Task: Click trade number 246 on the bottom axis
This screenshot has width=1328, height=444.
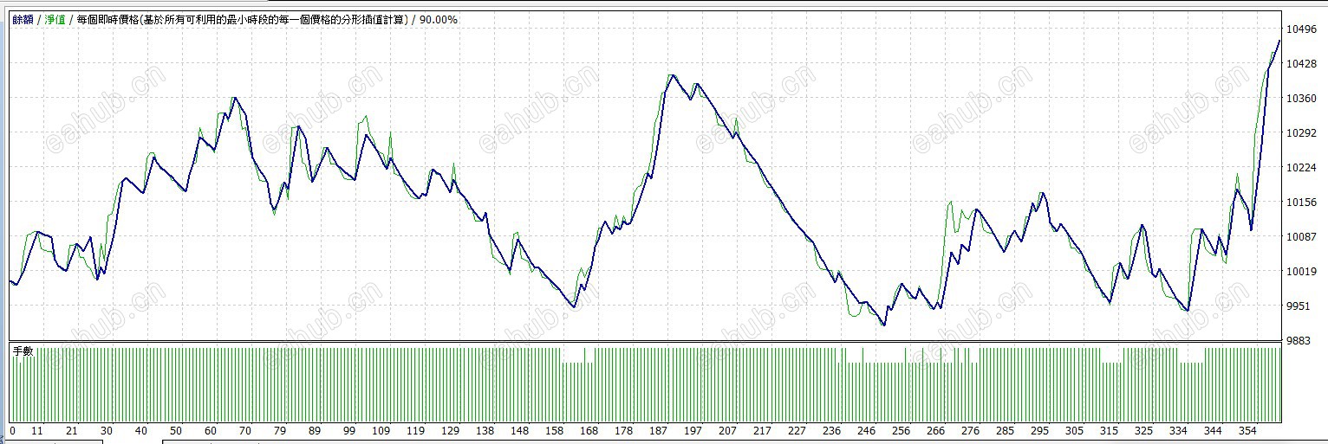Action: coord(866,431)
